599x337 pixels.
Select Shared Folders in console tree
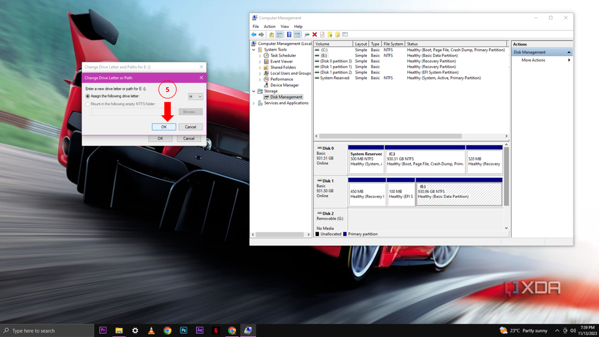[283, 67]
